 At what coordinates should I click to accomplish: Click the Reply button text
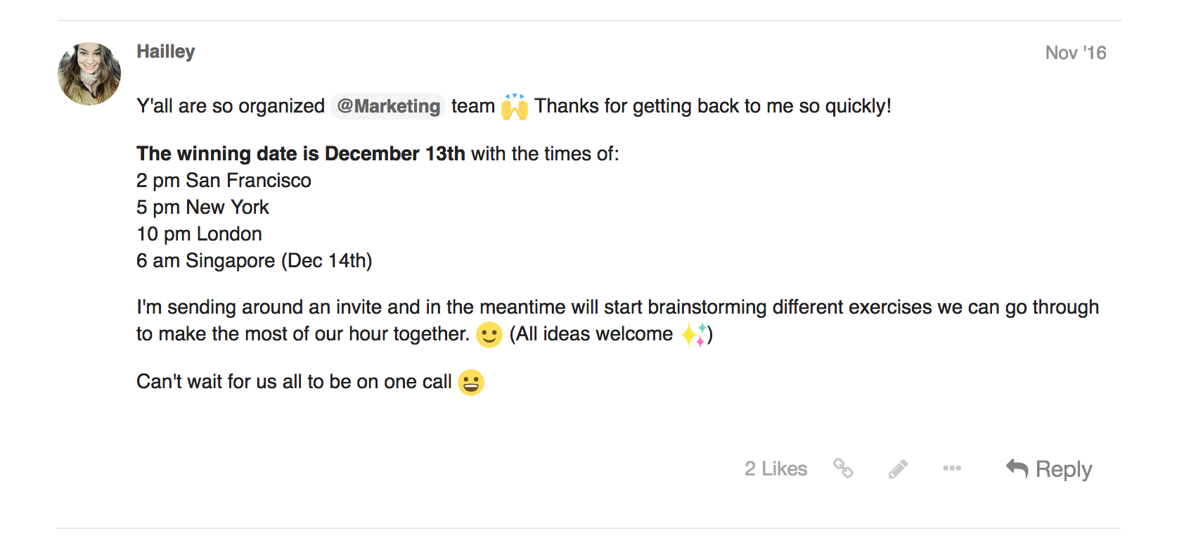1064,470
